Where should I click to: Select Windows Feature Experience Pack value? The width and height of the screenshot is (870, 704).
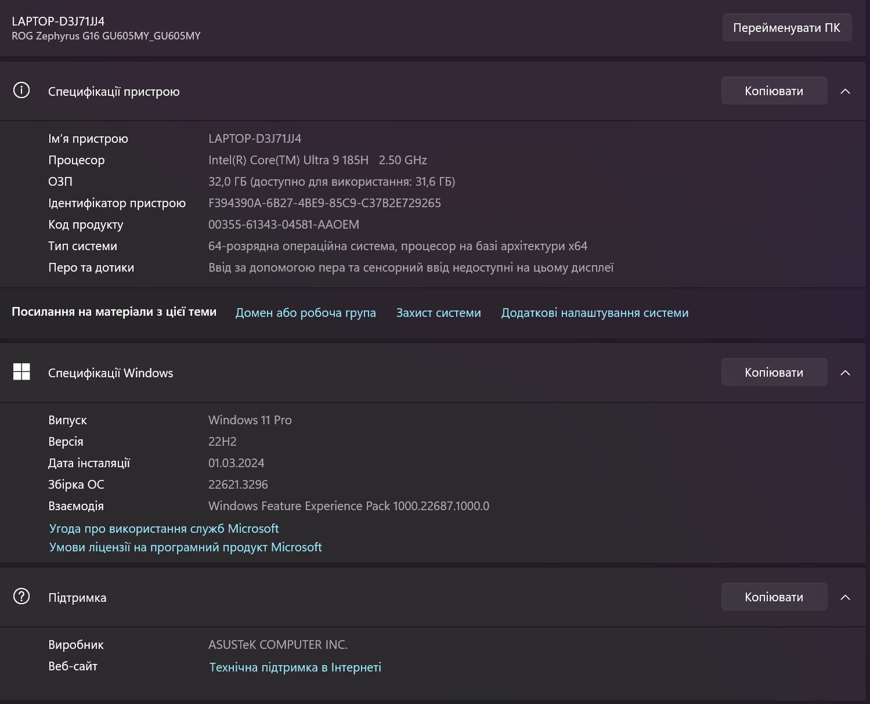(349, 506)
